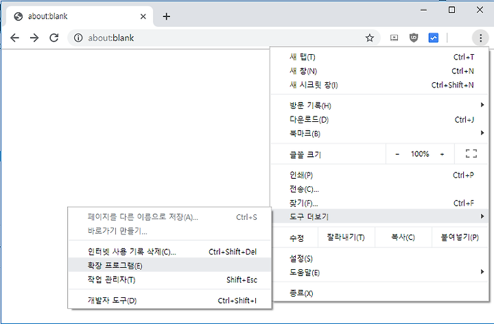Select 새 탭(T) menu item
This screenshot has height=324, width=494.
(379, 57)
